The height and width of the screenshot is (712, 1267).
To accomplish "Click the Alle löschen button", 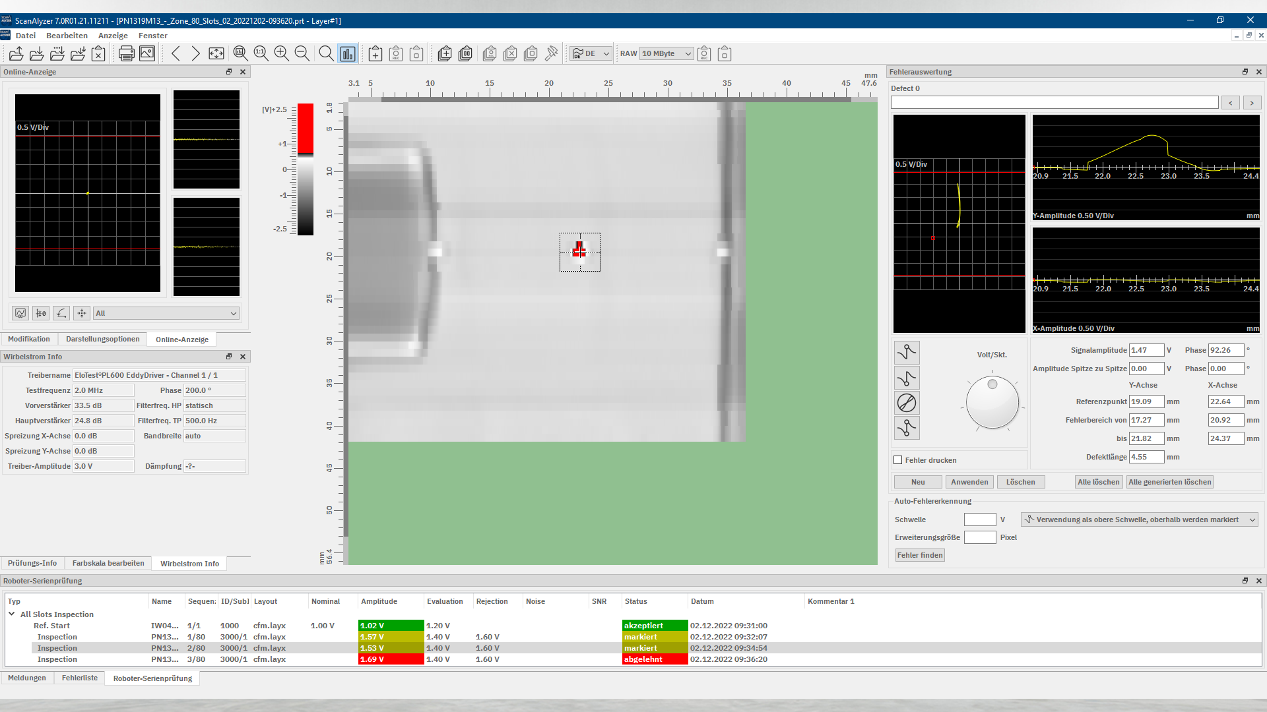I will pos(1099,482).
